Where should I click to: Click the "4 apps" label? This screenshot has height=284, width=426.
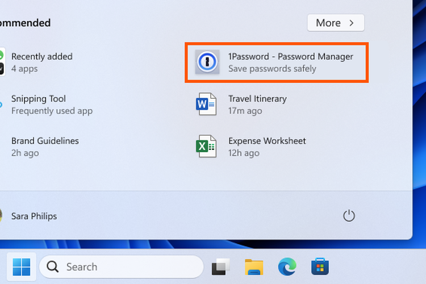(24, 69)
